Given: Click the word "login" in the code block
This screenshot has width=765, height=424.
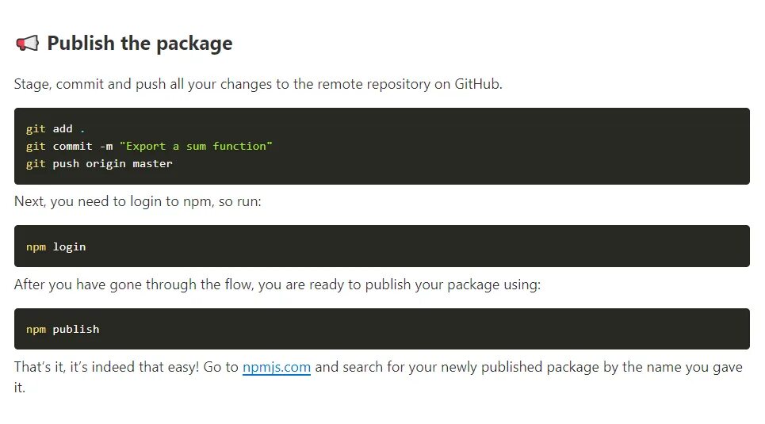Looking at the screenshot, I should point(70,247).
